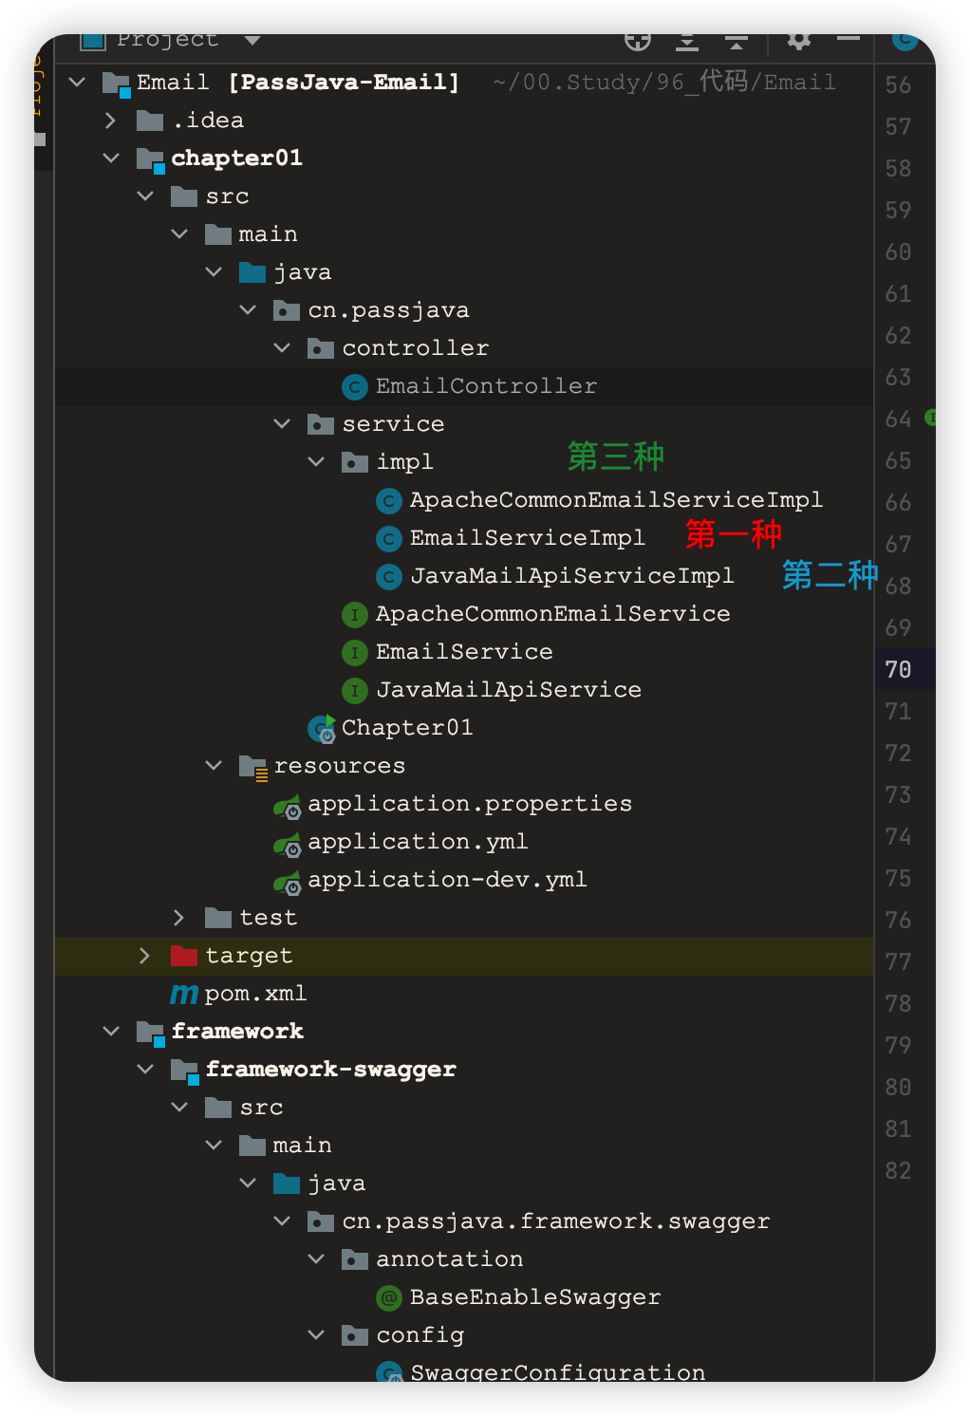Hide the Project tool window
Viewport: 970px width, 1416px height.
click(x=849, y=40)
